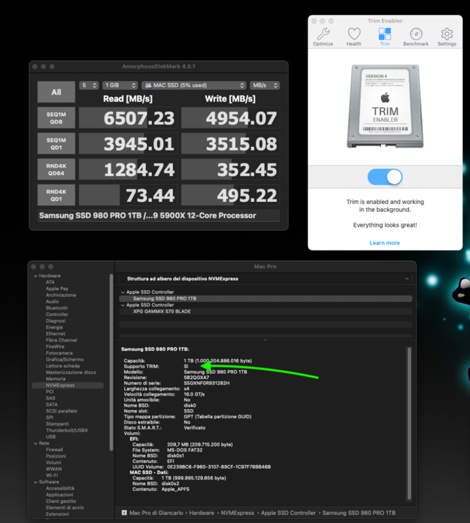The image size is (470, 523).
Task: Select the Samsung SSD 980 PRO 1TB row
Action: click(266, 299)
